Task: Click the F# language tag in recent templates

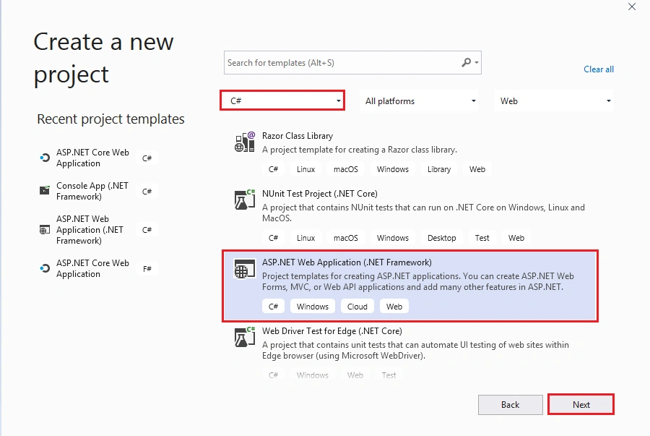Action: pos(147,269)
